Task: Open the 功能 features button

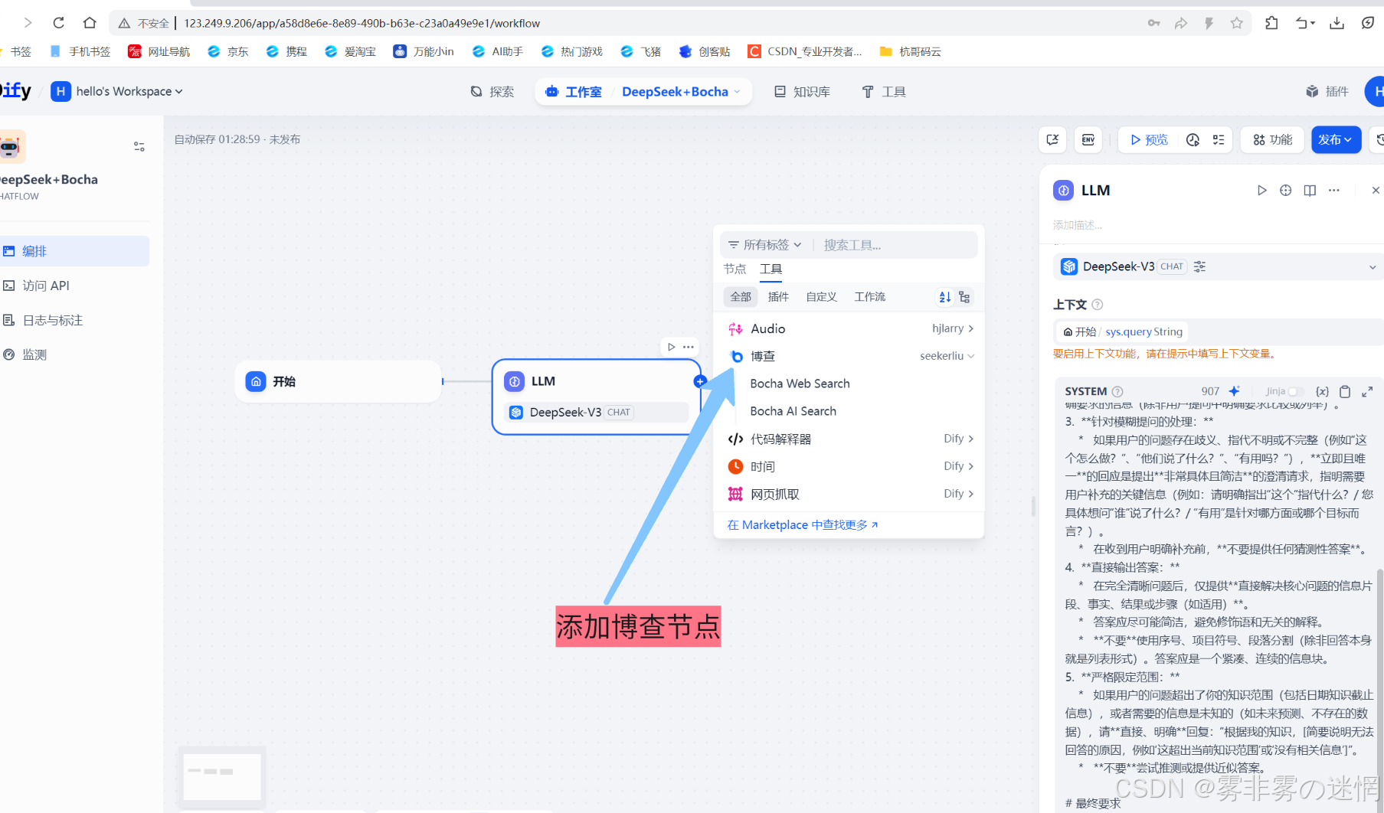Action: (x=1272, y=139)
